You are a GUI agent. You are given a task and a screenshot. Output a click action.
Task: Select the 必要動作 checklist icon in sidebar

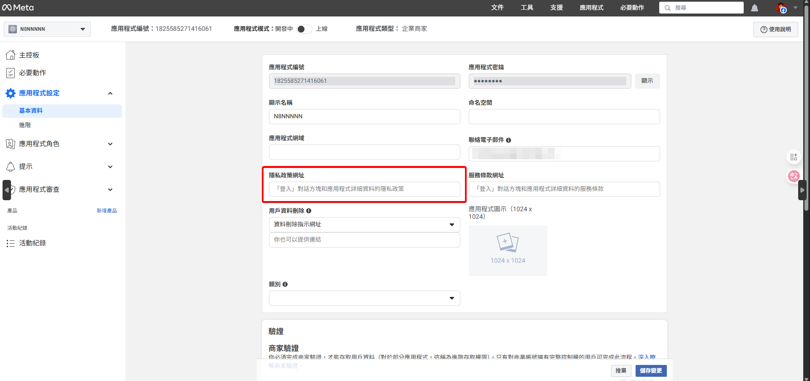(11, 73)
